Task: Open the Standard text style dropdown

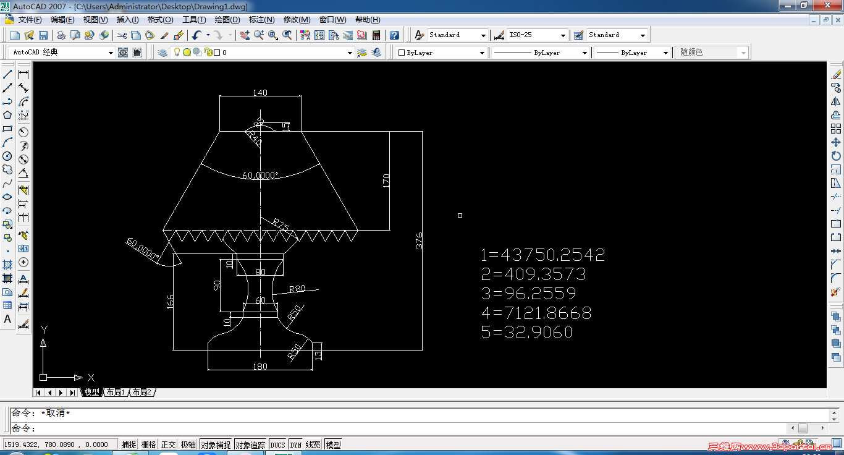Action: [x=483, y=35]
